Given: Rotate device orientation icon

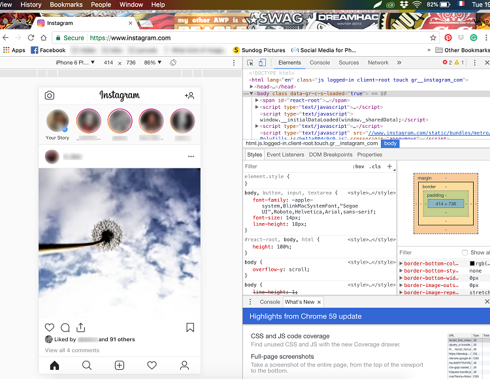Looking at the screenshot, I should click(173, 63).
